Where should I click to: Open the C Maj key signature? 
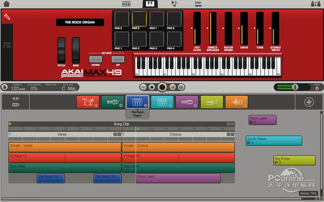pyautogui.click(x=69, y=89)
